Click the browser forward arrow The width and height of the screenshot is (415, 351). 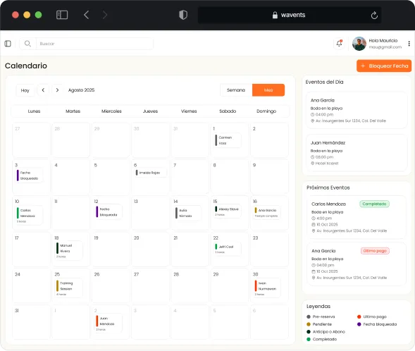click(105, 15)
